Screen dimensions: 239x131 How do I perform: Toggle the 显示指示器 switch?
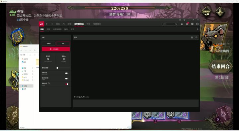(x=67, y=78)
